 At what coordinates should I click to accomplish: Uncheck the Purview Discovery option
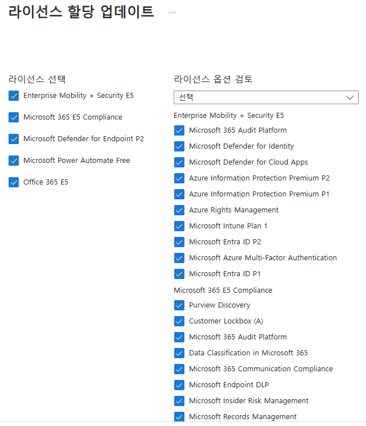point(179,305)
